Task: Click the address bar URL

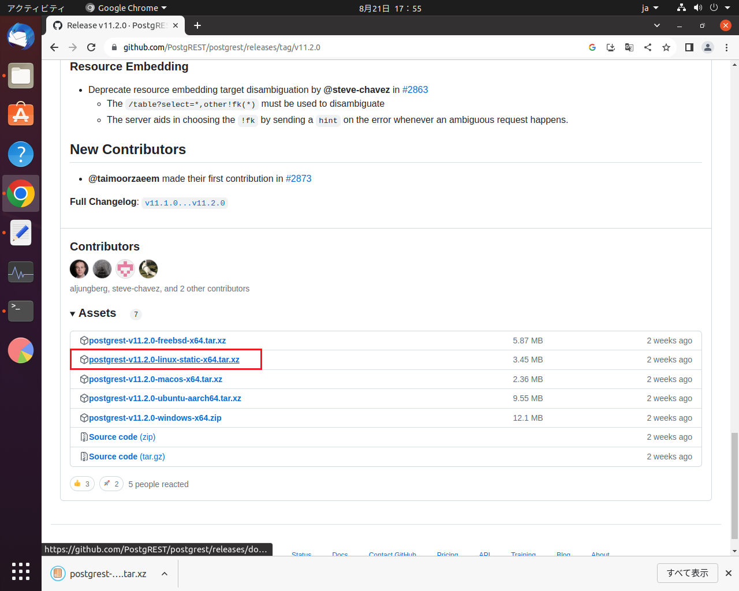Action: click(222, 47)
